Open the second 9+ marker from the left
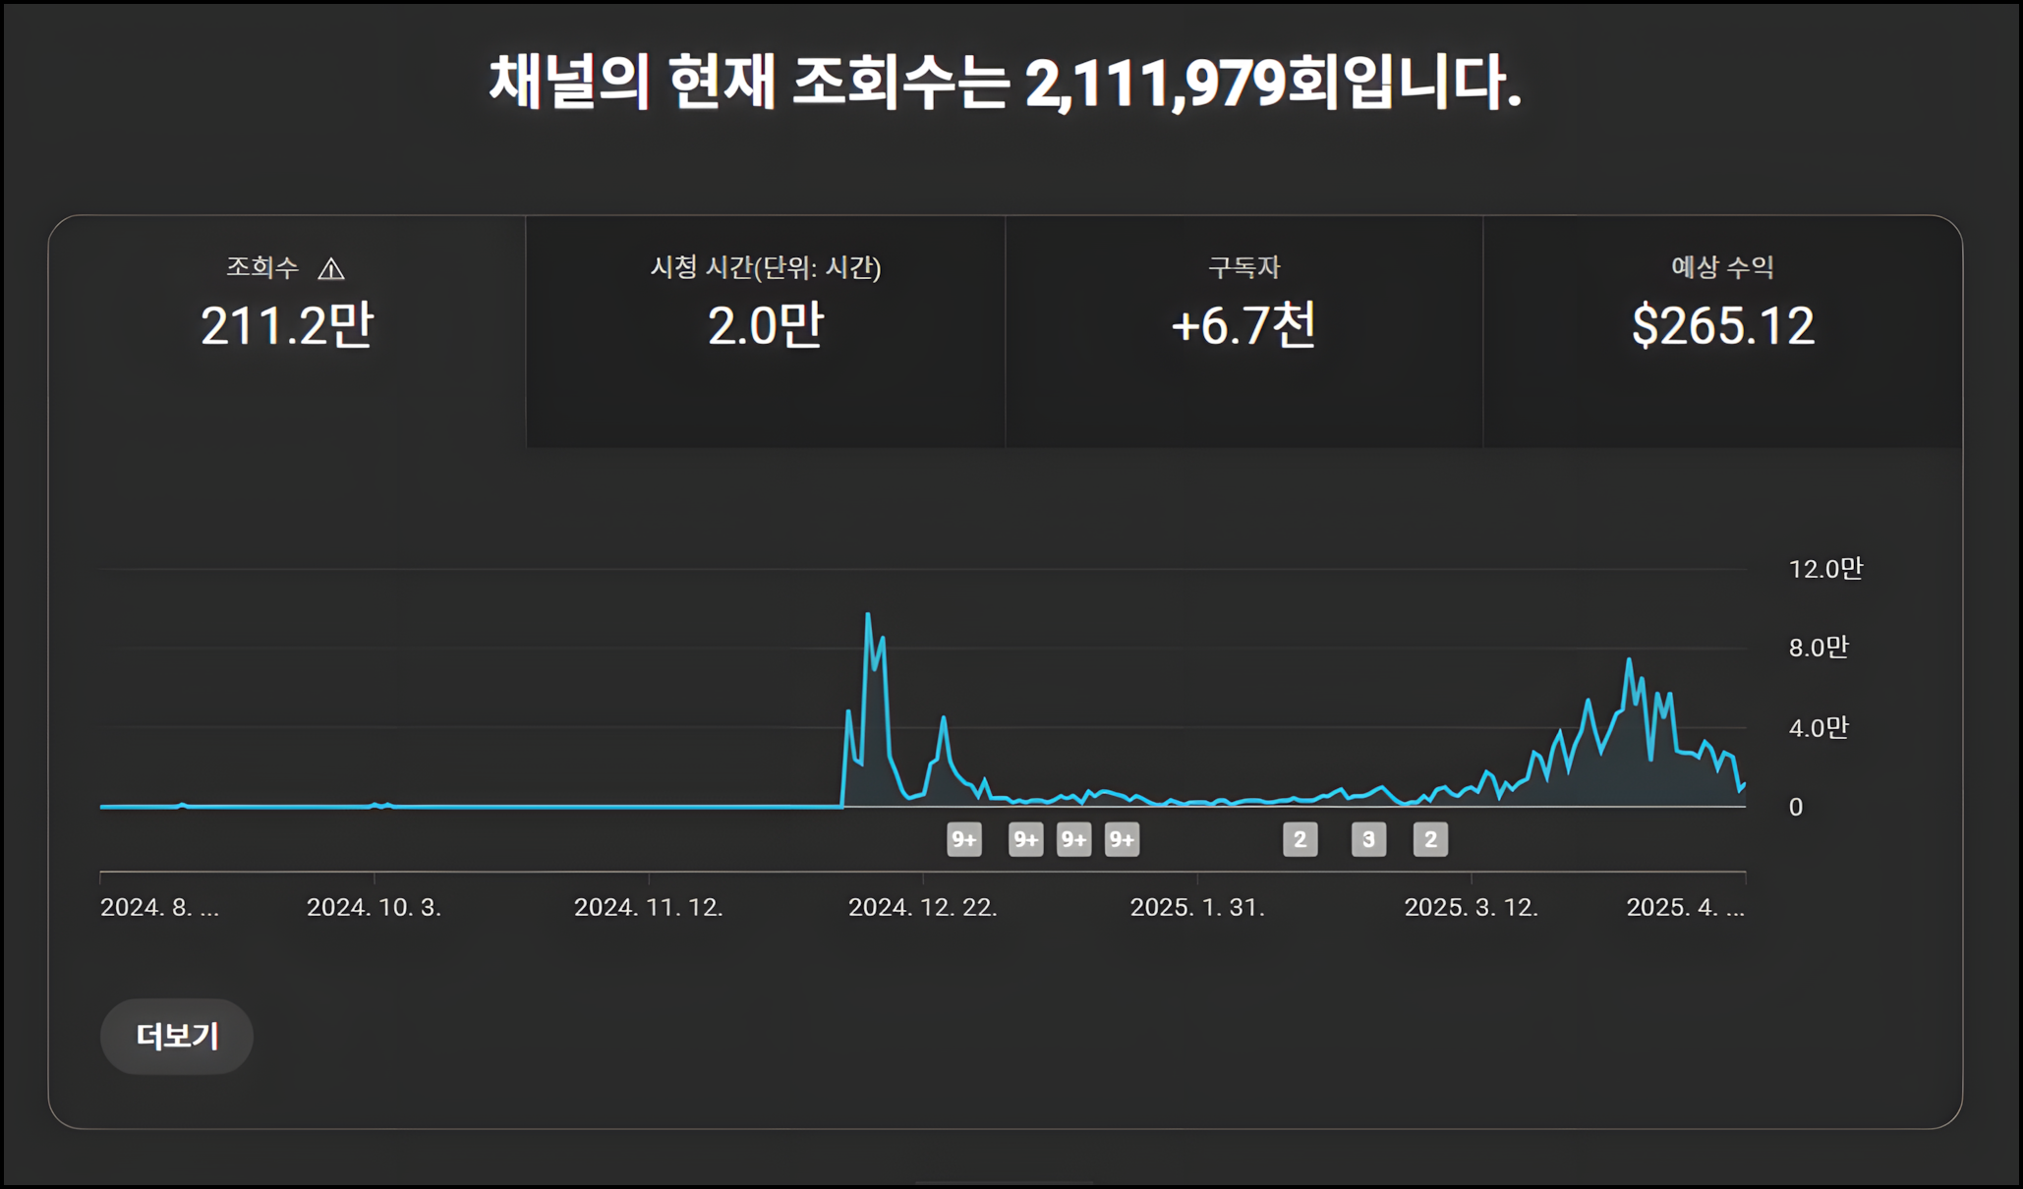The height and width of the screenshot is (1189, 2023). click(1025, 839)
